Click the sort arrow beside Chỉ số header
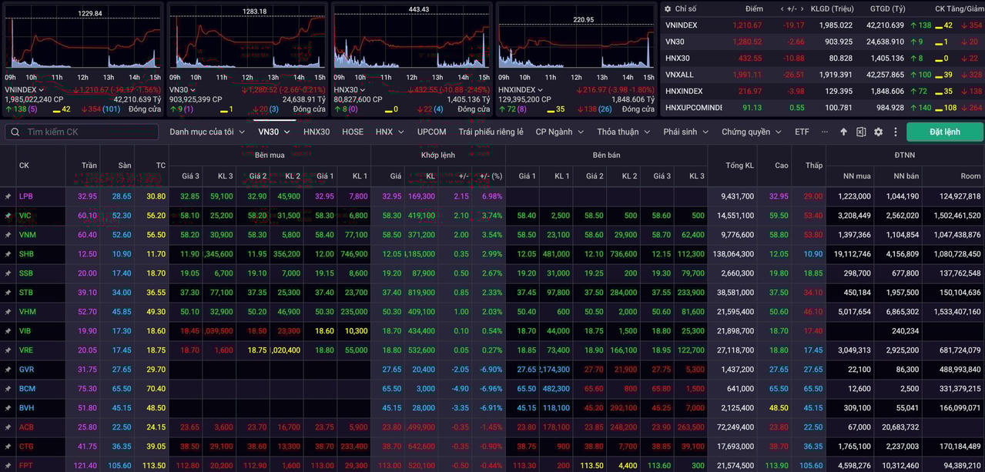Screen dimensions: 985x472 (x=668, y=9)
